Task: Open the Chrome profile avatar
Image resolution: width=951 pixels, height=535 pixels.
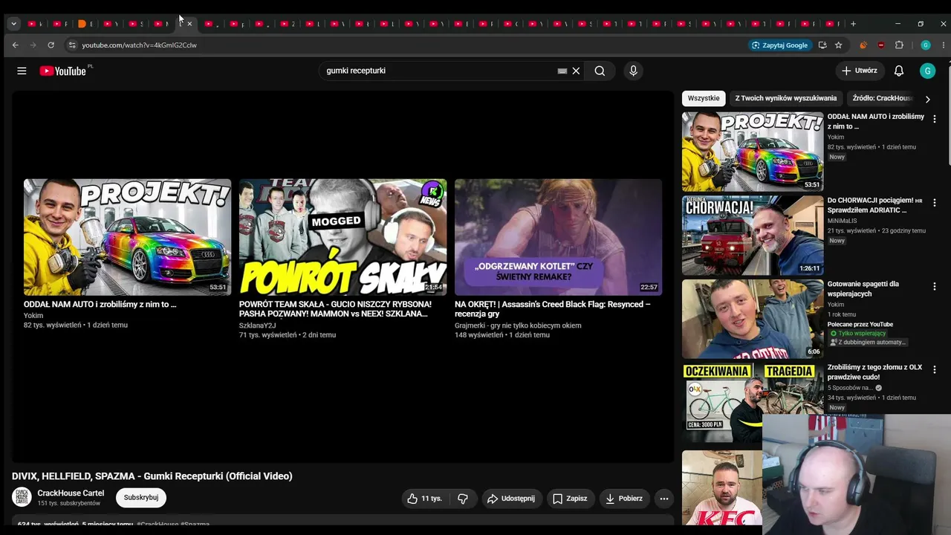Action: 926,45
